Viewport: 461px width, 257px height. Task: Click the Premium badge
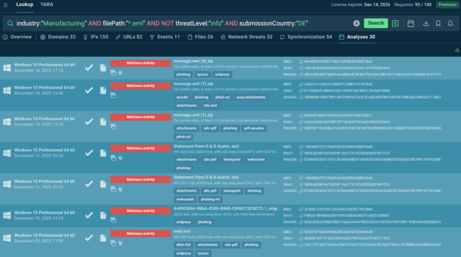[447, 4]
